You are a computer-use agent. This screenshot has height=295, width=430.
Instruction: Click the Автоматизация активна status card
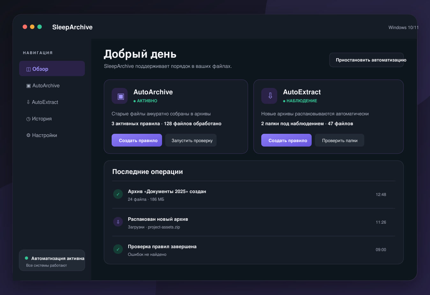tap(52, 260)
